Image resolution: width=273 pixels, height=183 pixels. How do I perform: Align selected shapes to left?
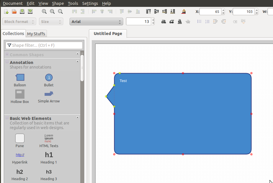click(94, 11)
